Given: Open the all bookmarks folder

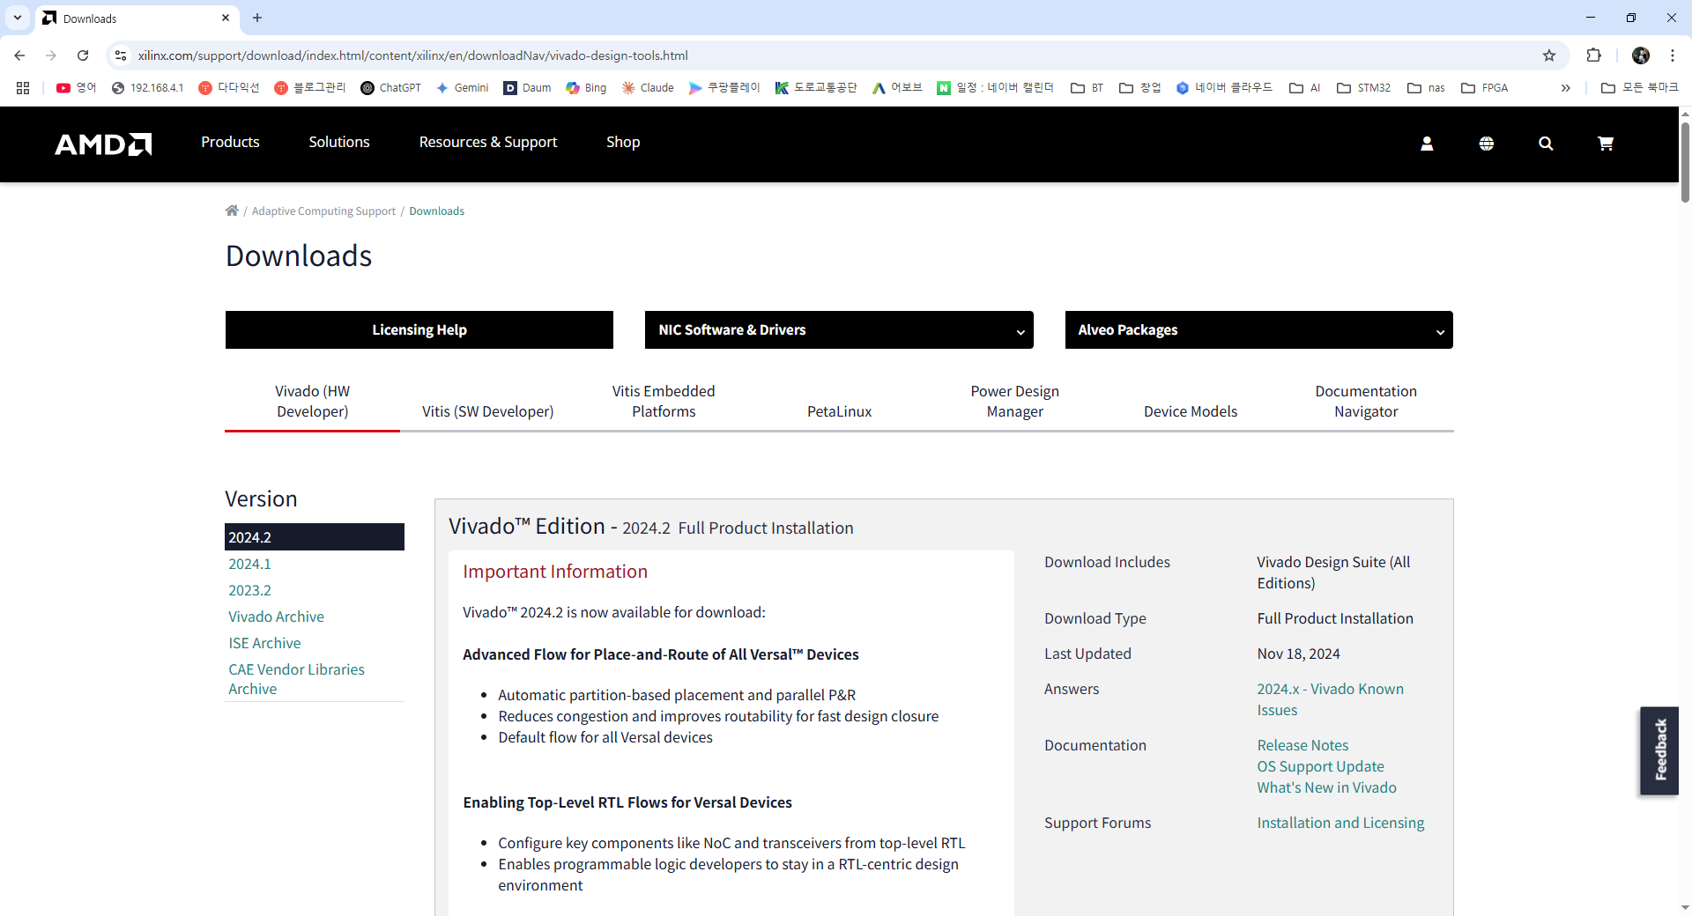Looking at the screenshot, I should point(1640,88).
